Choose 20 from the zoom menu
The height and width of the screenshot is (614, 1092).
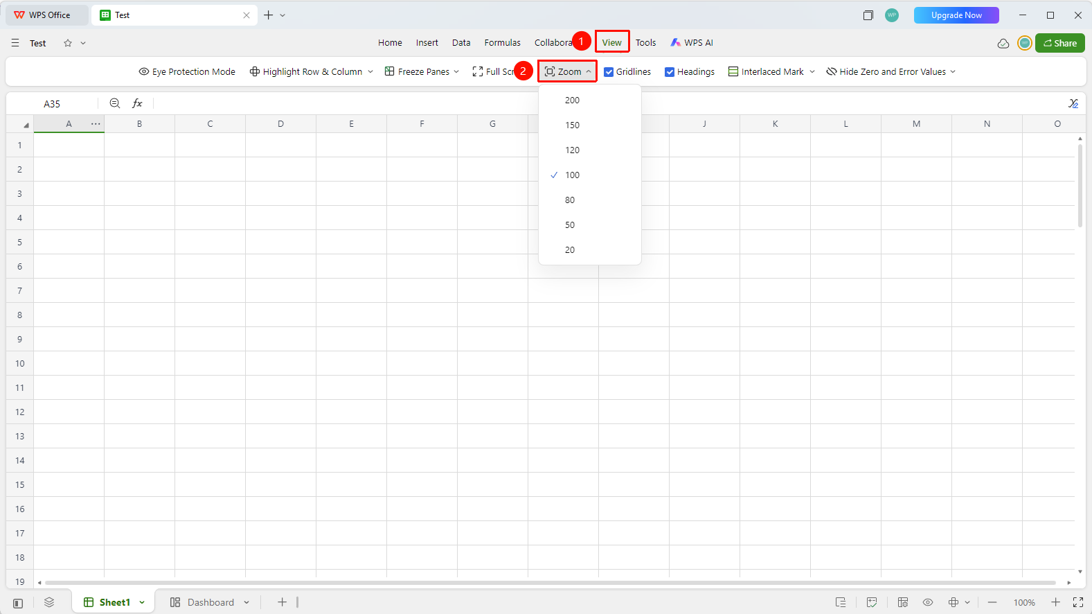[x=590, y=250]
